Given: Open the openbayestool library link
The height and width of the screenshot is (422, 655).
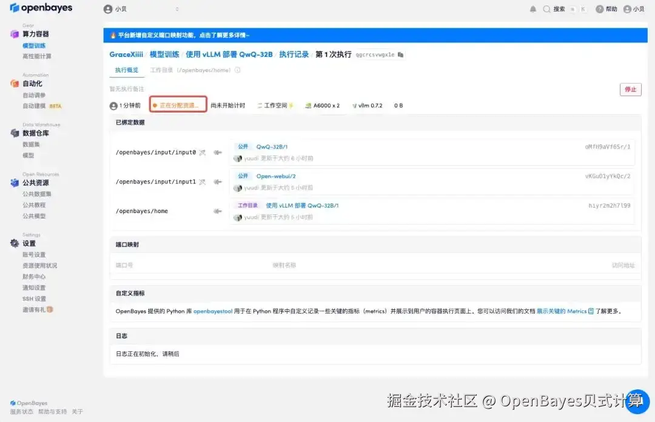Looking at the screenshot, I should 213,311.
